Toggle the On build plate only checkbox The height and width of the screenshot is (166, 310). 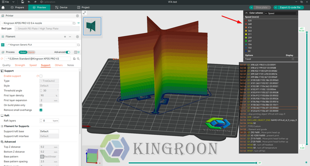(41, 105)
